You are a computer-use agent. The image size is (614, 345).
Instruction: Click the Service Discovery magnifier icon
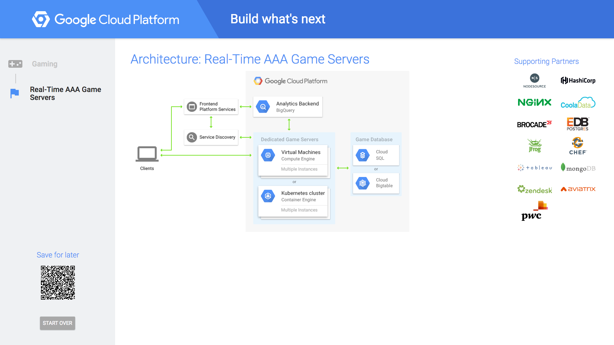pyautogui.click(x=192, y=137)
